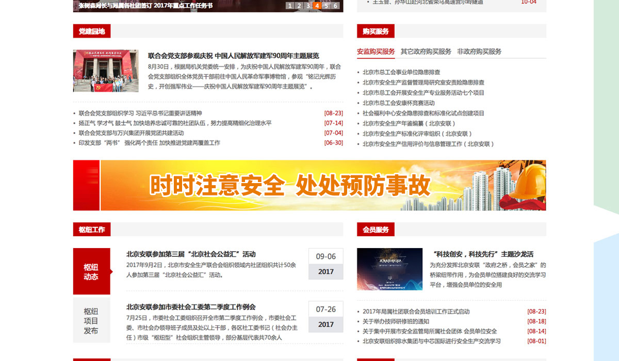The image size is (619, 361).
Task: Select carousel page number 3
Action: click(x=308, y=6)
